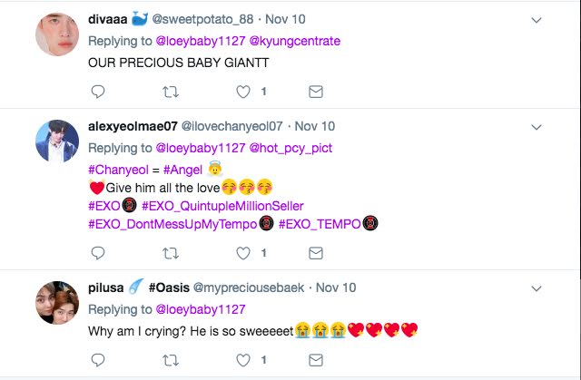The height and width of the screenshot is (380, 581).
Task: Open more options for divaaa's tweet
Action: [537, 20]
